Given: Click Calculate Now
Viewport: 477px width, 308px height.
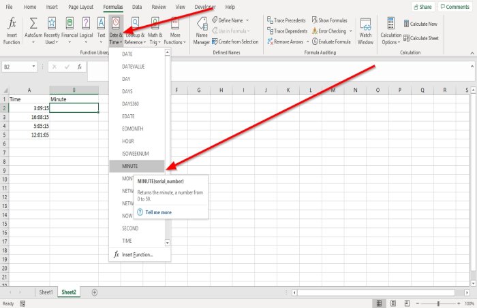Looking at the screenshot, I should coord(420,24).
